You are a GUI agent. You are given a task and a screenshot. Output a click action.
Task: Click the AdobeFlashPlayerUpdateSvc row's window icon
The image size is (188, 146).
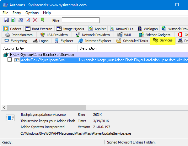(17, 60)
